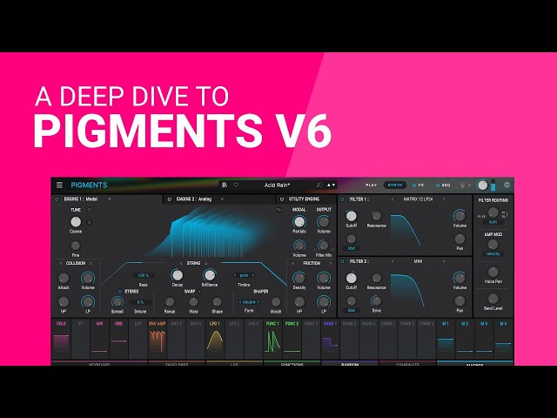557x418 pixels.
Task: Click the Acid Rain preset name
Action: point(277,185)
